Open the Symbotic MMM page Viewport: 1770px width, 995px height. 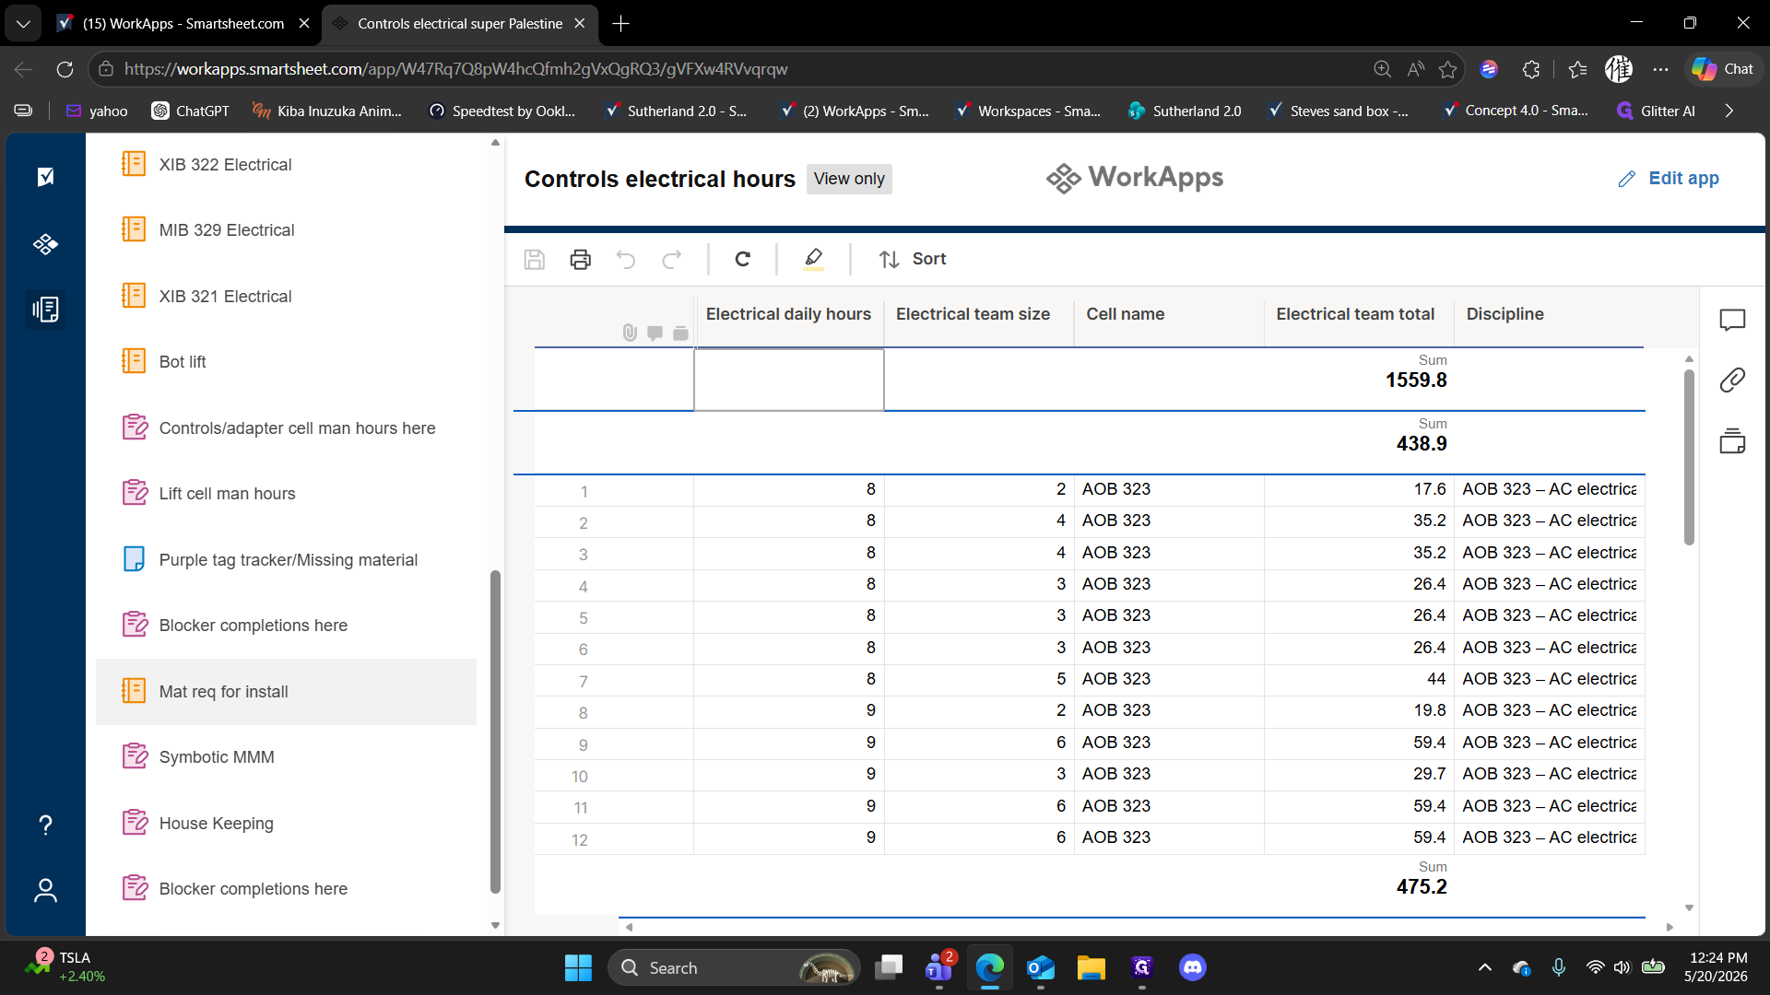tap(286, 757)
